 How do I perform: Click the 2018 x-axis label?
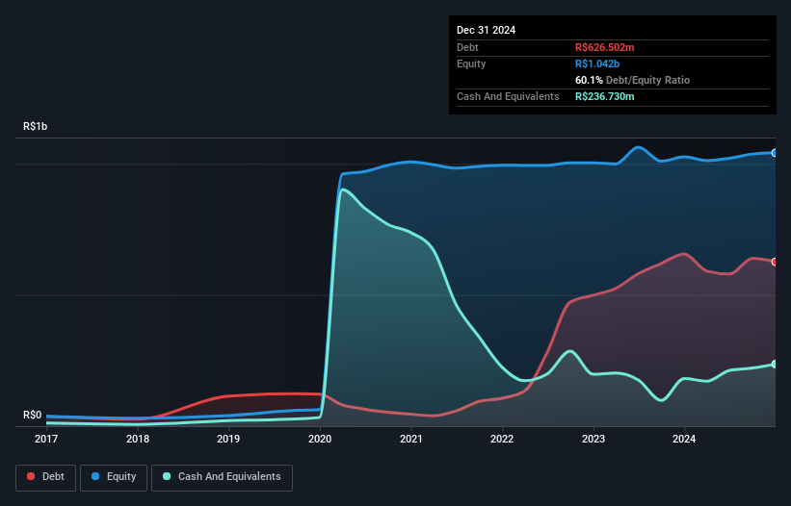pyautogui.click(x=137, y=439)
